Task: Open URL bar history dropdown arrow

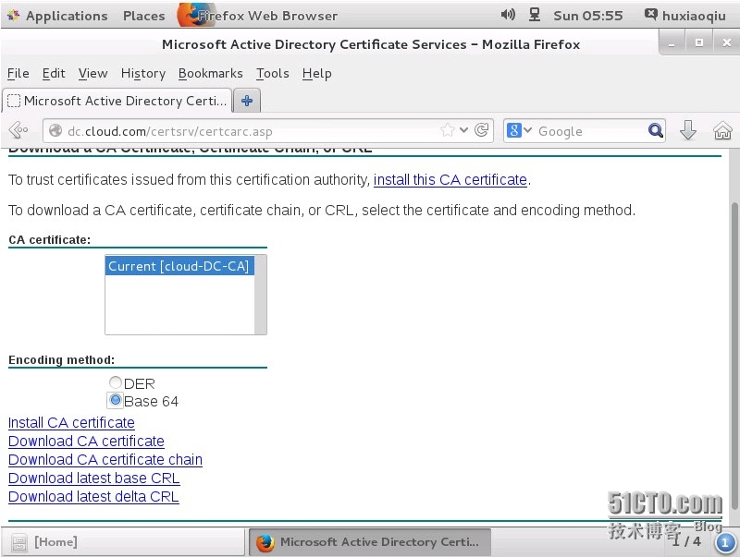Action: click(x=464, y=130)
